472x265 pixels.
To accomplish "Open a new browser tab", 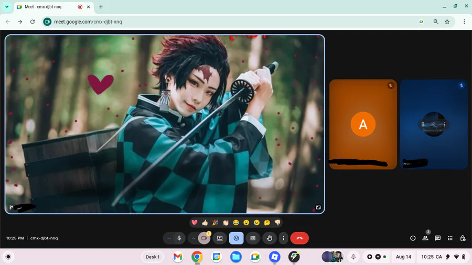I will pyautogui.click(x=101, y=7).
